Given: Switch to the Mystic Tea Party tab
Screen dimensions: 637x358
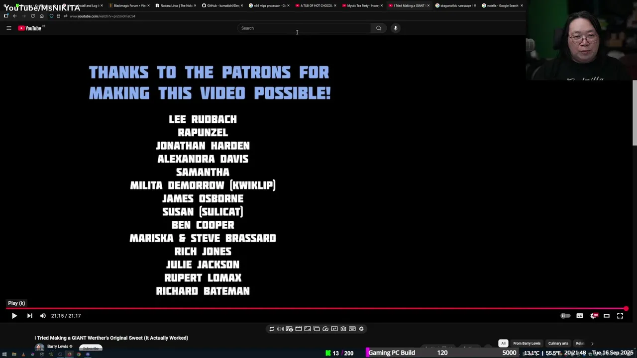Looking at the screenshot, I should [362, 5].
